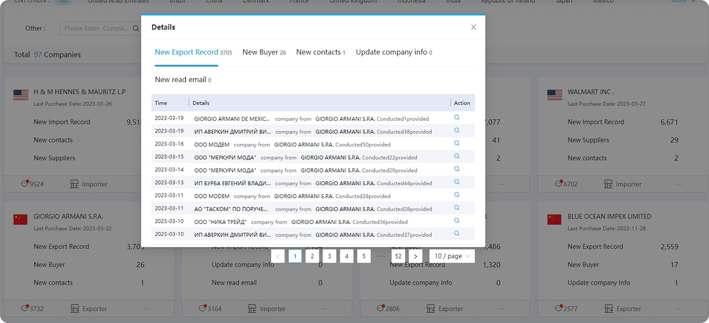Image resolution: width=709 pixels, height=323 pixels.
Task: Click Exporter icon on BLUE OCEAN IMPEX card
Action: [x=609, y=309]
